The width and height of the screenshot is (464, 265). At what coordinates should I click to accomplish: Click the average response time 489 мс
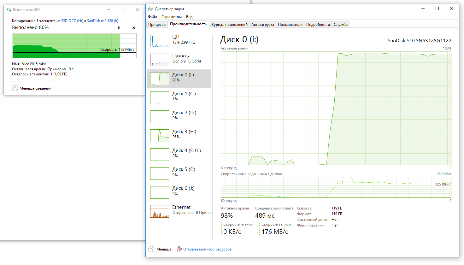(265, 216)
